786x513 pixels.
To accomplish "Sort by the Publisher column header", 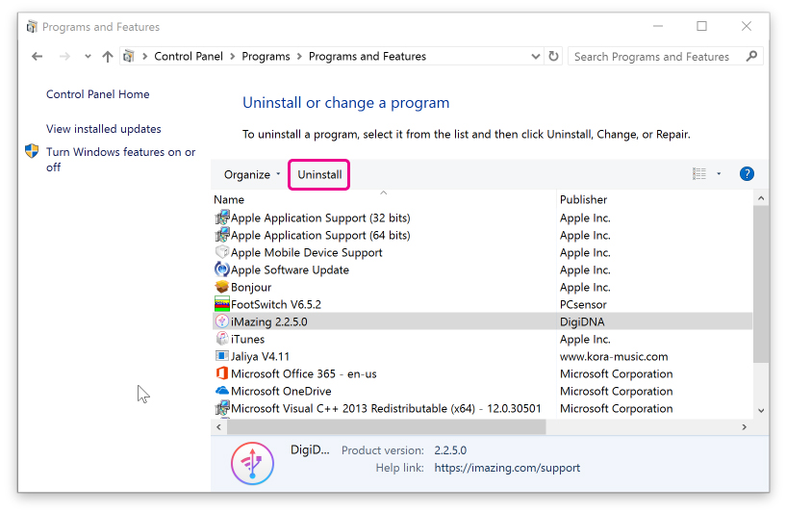I will [583, 199].
